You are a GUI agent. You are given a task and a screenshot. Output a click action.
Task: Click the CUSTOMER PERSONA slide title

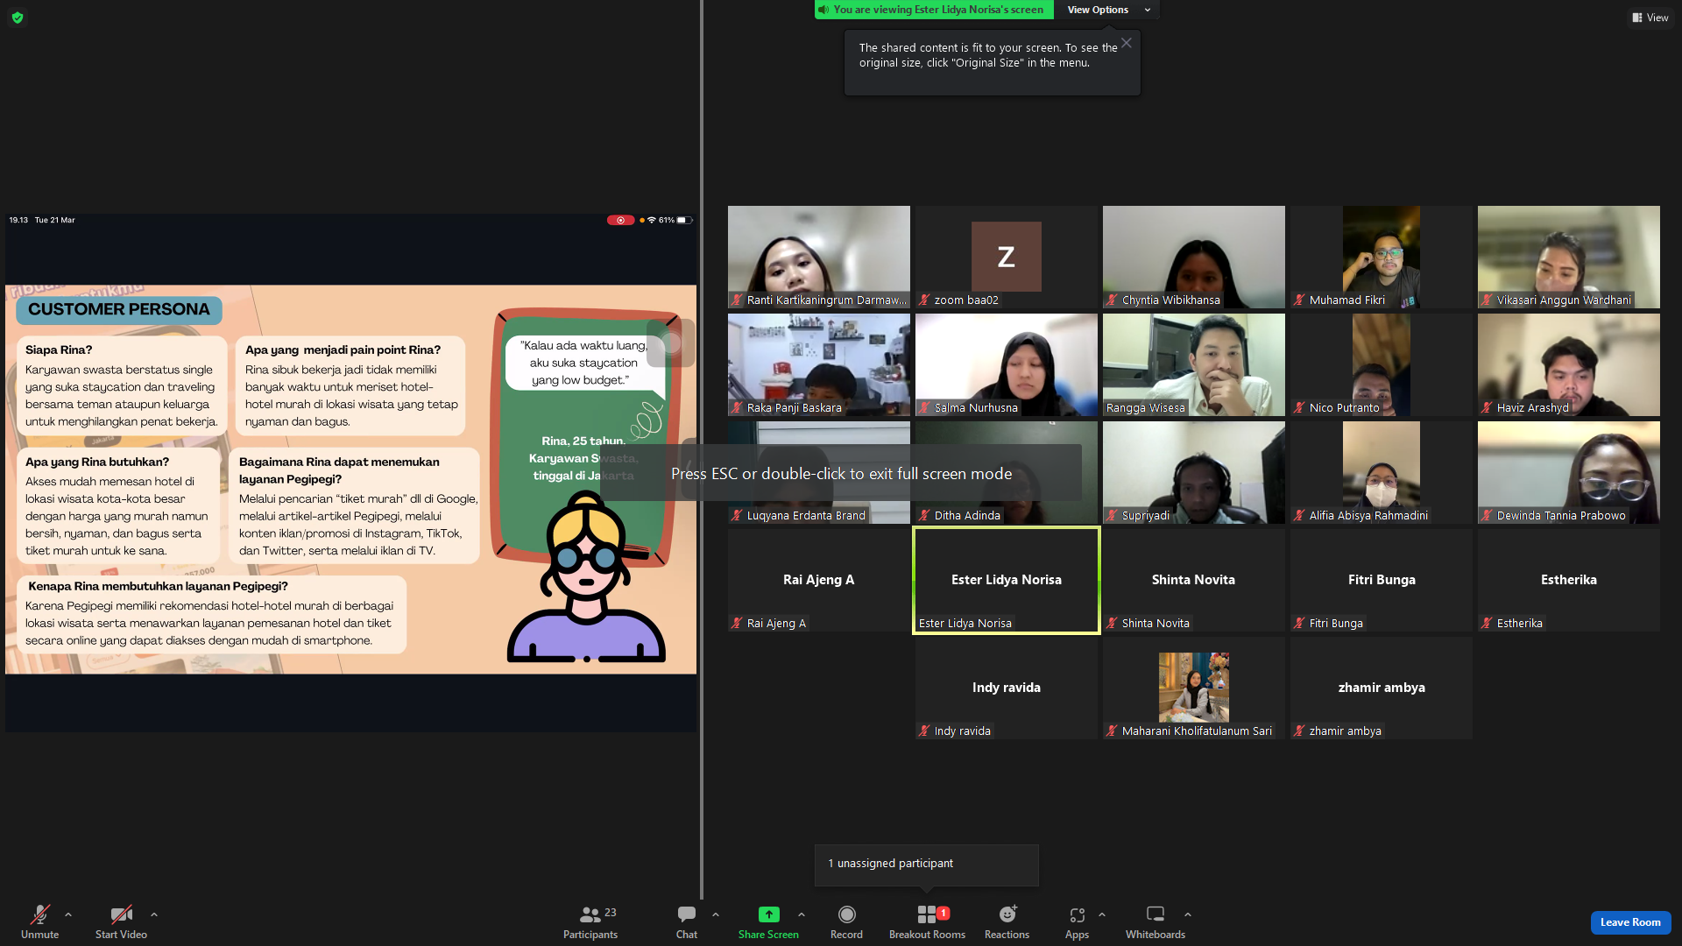(x=119, y=309)
